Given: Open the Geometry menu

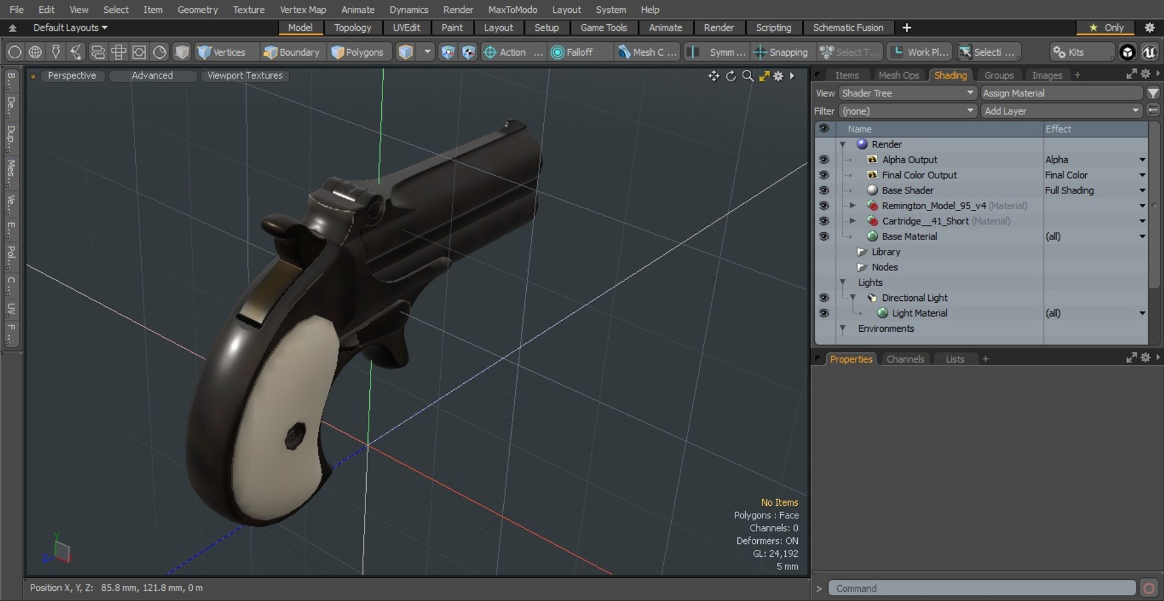Looking at the screenshot, I should click(x=197, y=10).
